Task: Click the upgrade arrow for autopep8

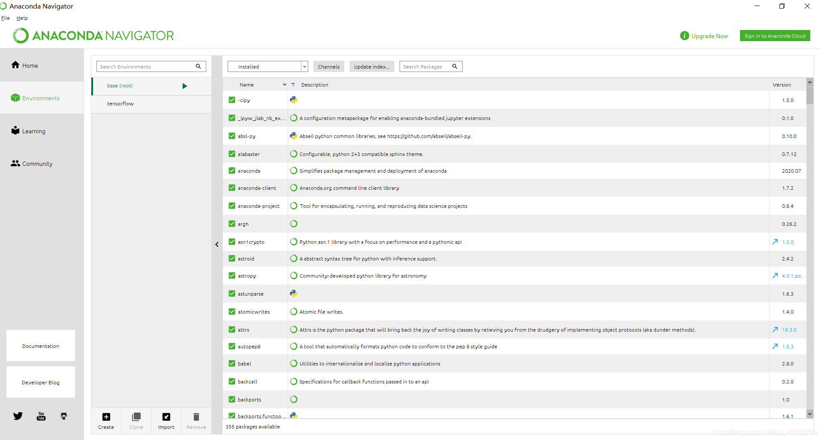Action: pos(775,347)
